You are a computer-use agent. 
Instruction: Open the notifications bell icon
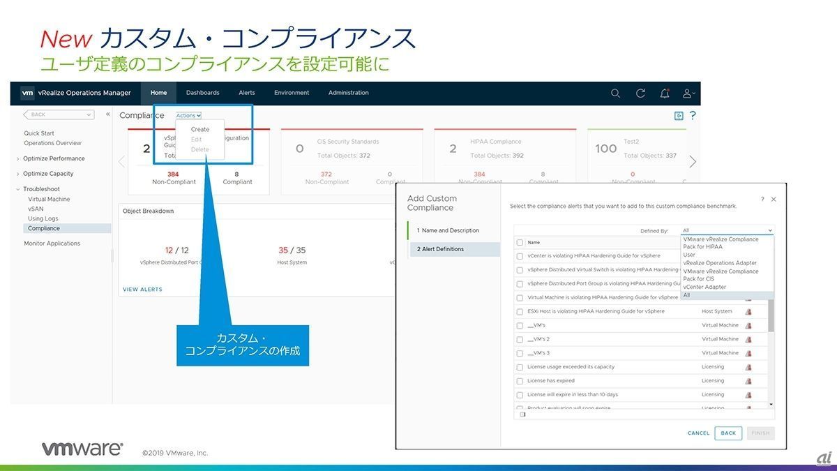point(664,93)
